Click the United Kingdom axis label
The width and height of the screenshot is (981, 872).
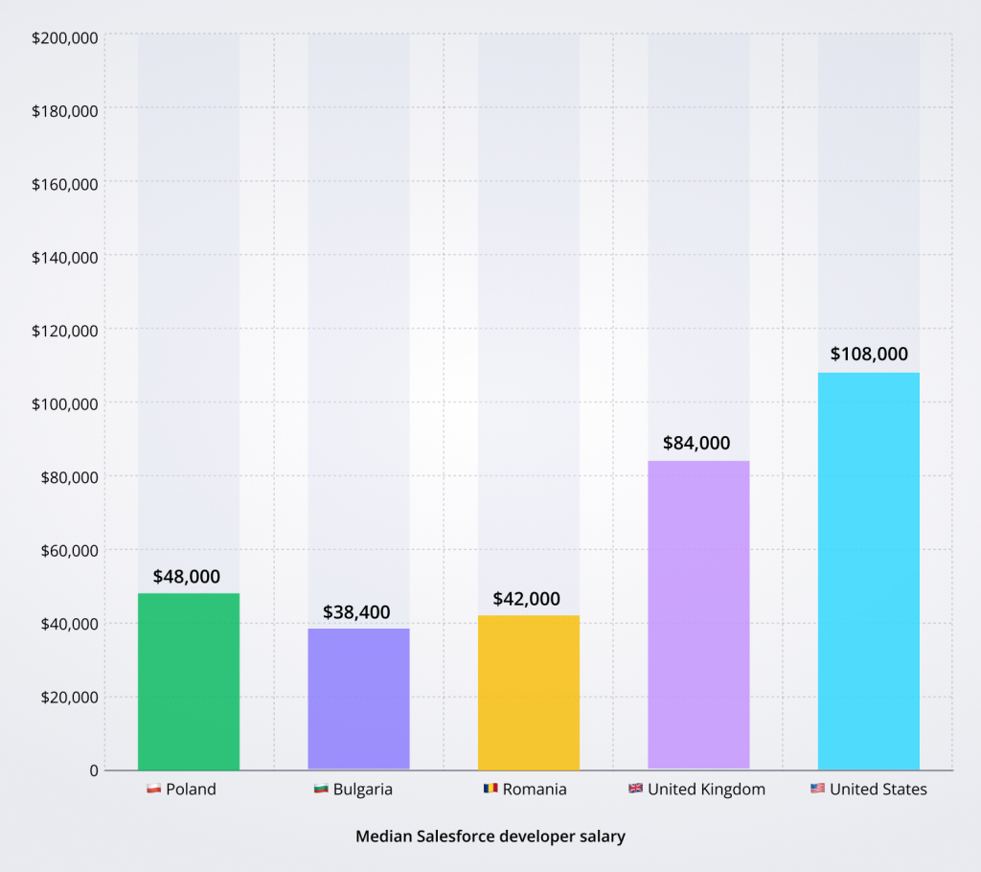tap(706, 789)
